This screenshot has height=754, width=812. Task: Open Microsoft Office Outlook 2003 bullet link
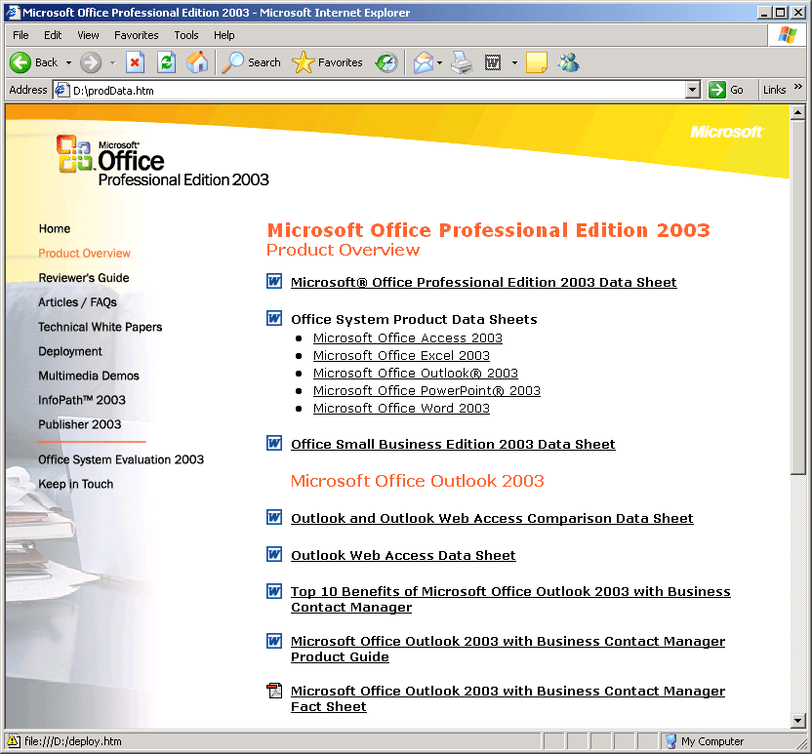(416, 374)
